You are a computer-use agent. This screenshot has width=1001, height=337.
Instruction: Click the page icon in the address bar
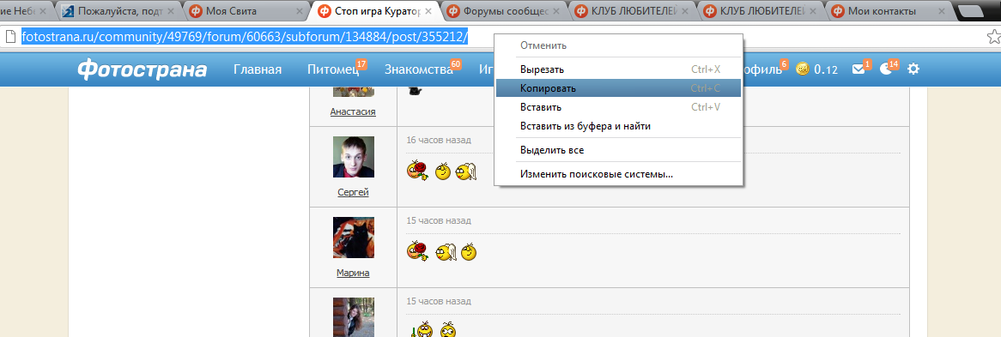(x=9, y=37)
